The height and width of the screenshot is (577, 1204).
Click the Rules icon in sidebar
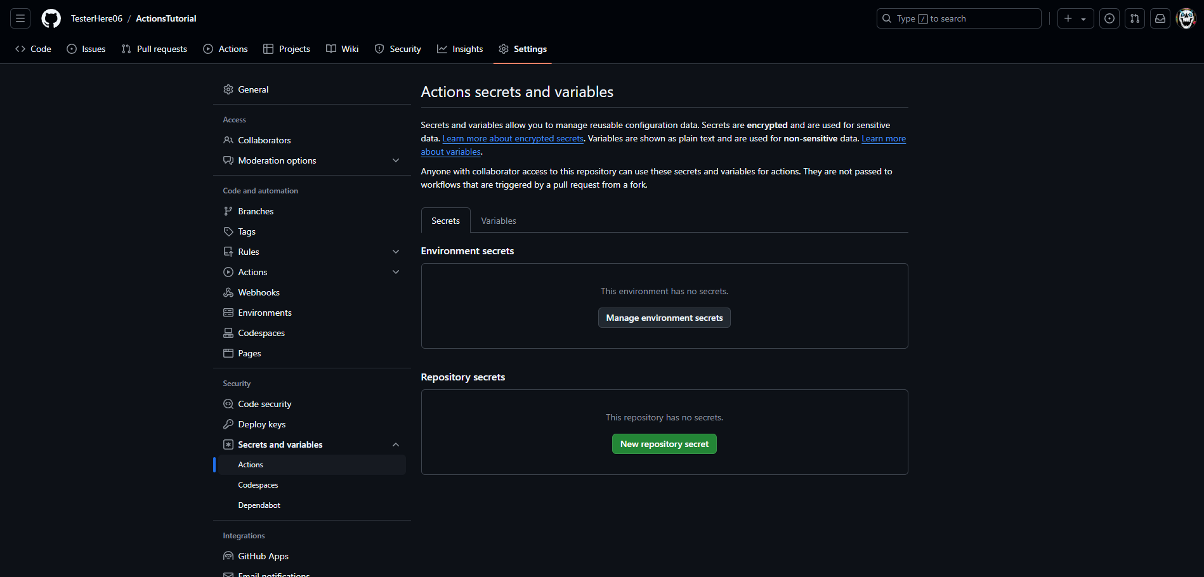point(228,252)
